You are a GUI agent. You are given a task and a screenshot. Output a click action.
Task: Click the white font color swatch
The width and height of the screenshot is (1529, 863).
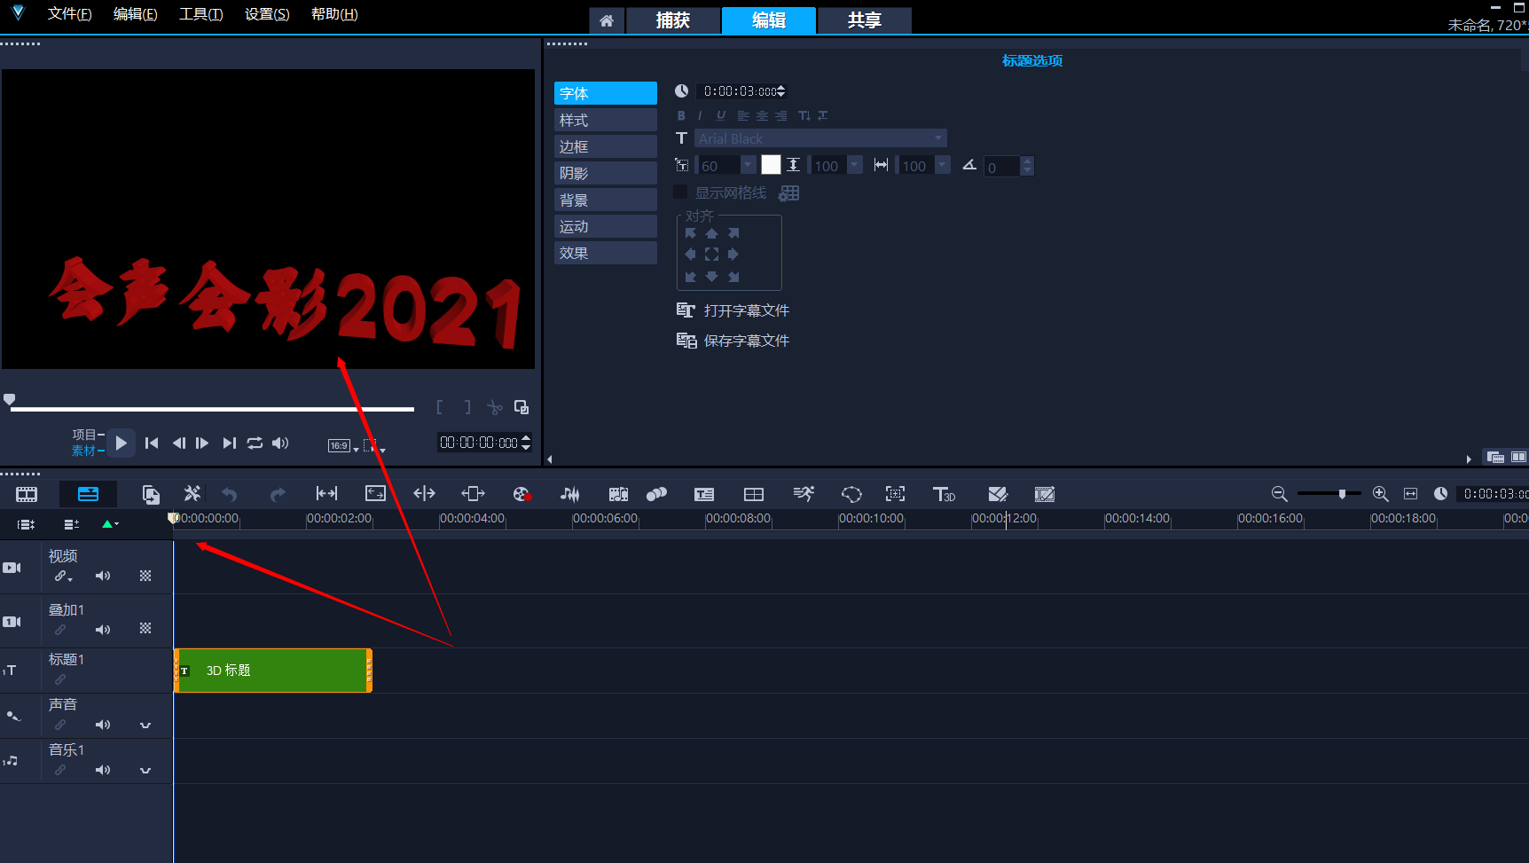click(771, 165)
